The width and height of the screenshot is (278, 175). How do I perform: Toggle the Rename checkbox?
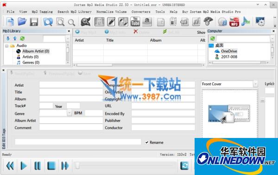pyautogui.click(x=147, y=143)
